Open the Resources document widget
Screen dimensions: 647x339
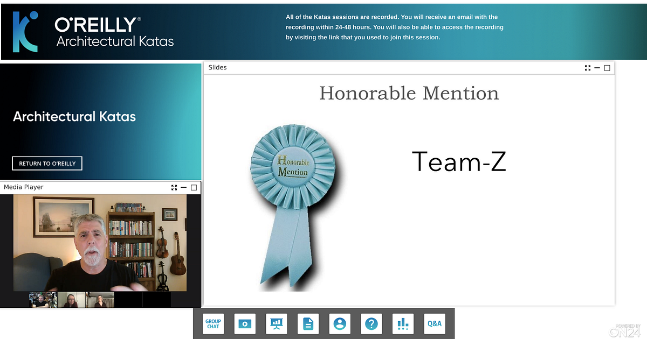308,323
